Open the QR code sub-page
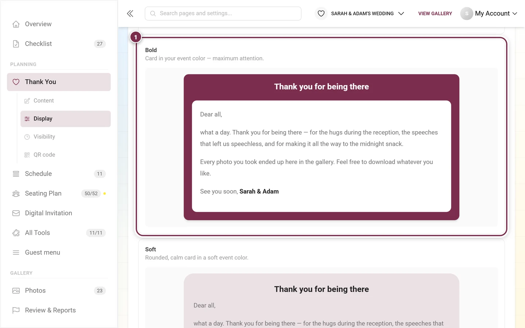Screen dimensions: 525x328 pos(66,155)
